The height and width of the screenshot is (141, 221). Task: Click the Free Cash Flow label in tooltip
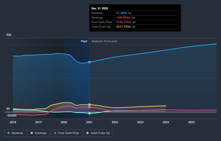[x=102, y=22]
